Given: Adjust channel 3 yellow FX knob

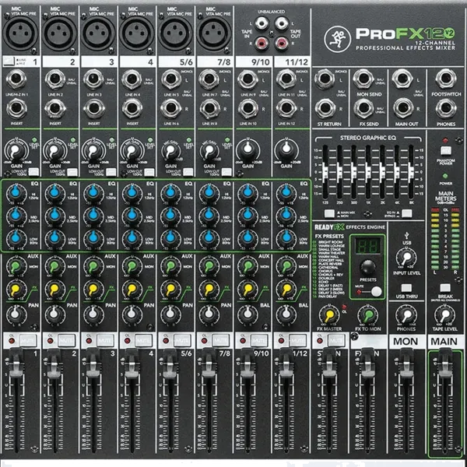Looking at the screenshot, I should click(93, 289).
